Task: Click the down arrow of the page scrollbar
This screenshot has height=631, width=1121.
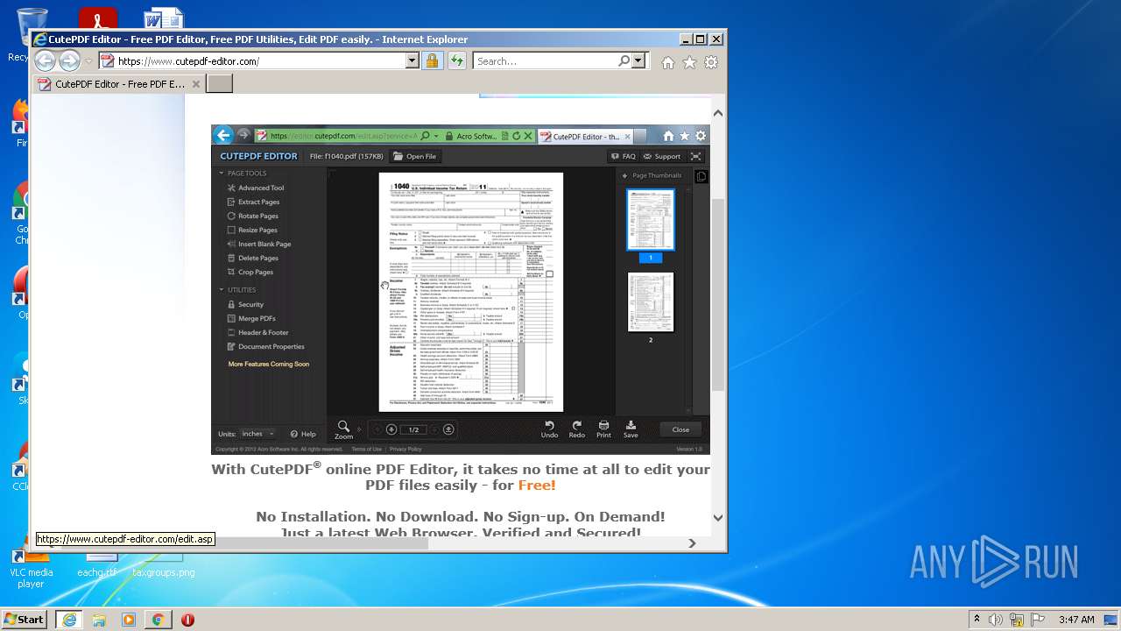Action: coord(717,518)
